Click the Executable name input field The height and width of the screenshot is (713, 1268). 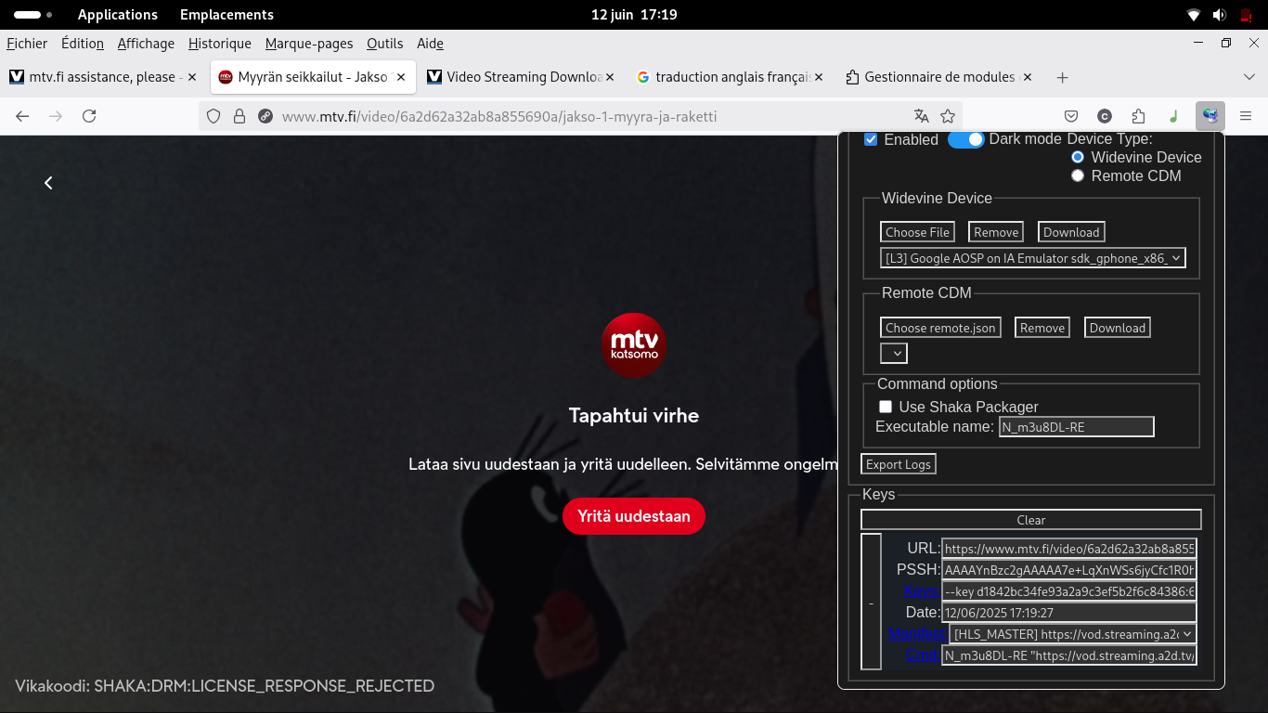point(1077,427)
